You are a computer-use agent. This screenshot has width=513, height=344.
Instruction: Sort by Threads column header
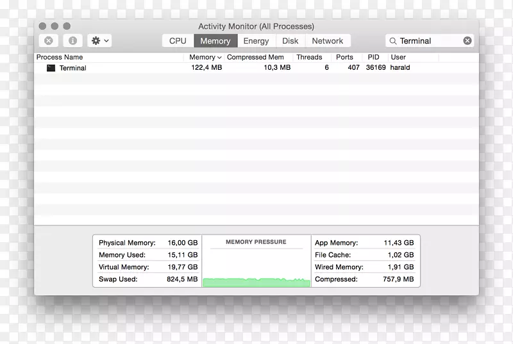tap(312, 57)
